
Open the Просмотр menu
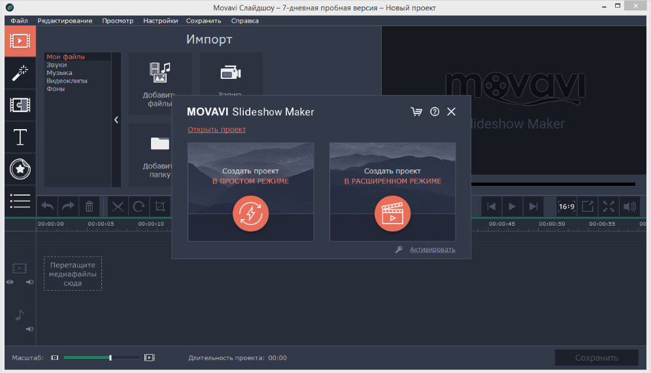(118, 21)
